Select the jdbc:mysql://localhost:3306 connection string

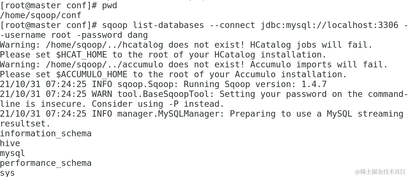[329, 25]
